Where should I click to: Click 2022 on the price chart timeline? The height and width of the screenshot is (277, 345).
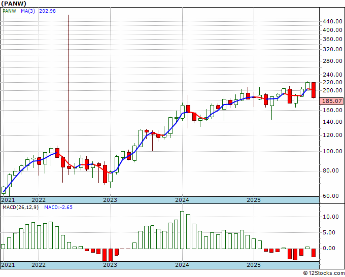point(39,200)
